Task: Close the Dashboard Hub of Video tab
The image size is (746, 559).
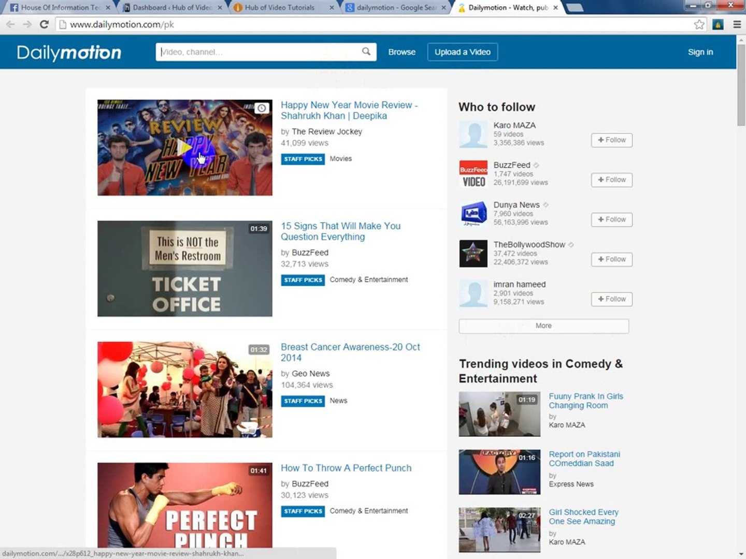Action: 220,7
